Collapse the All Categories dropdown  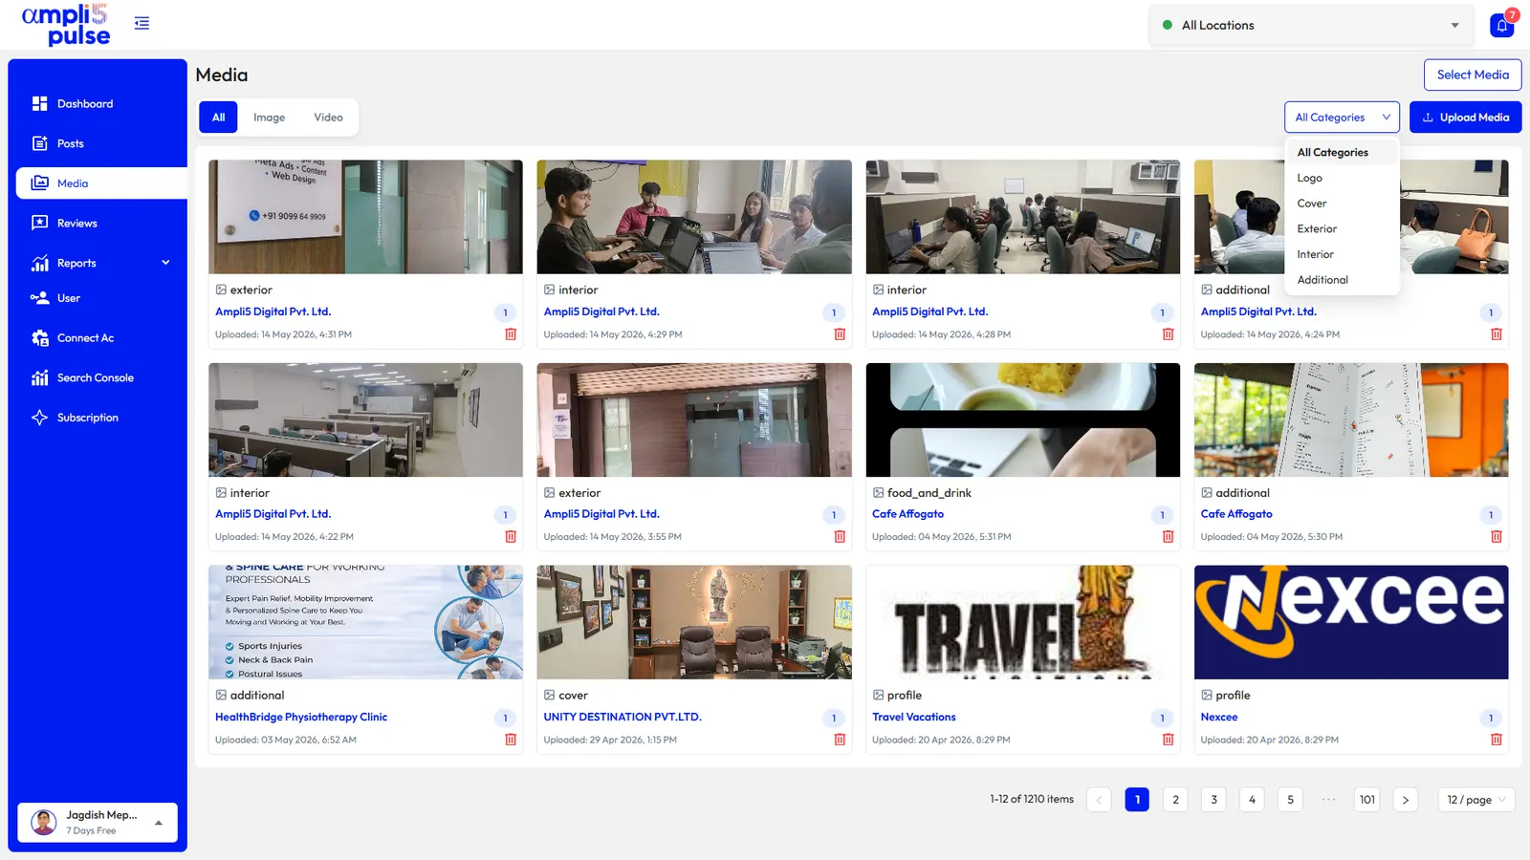[1342, 118]
